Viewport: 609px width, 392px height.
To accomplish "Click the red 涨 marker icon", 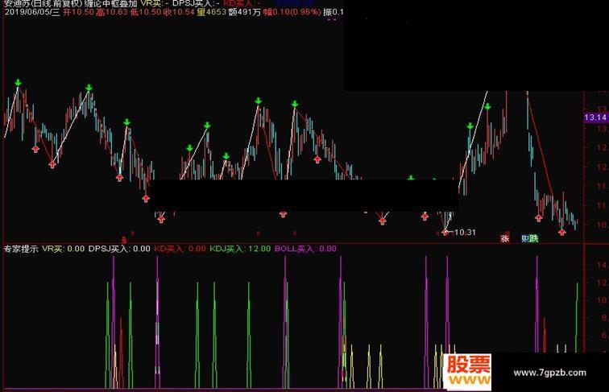I will tap(504, 238).
